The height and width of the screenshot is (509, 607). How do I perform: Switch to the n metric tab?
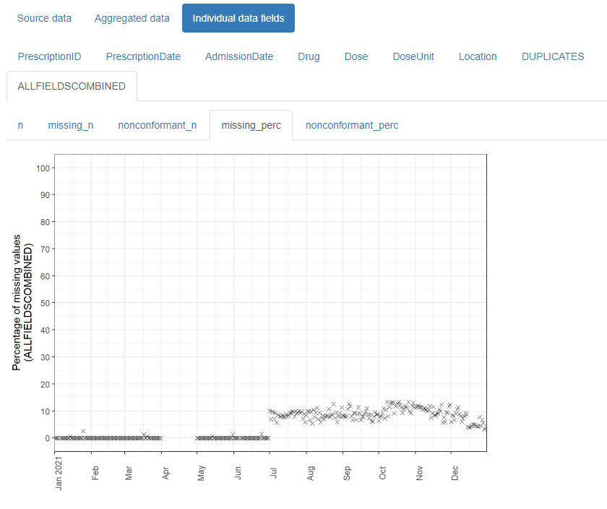coord(20,125)
